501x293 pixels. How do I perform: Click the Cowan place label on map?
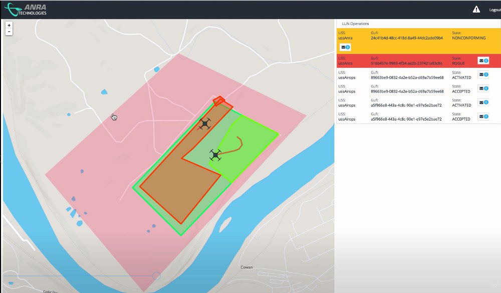246,267
